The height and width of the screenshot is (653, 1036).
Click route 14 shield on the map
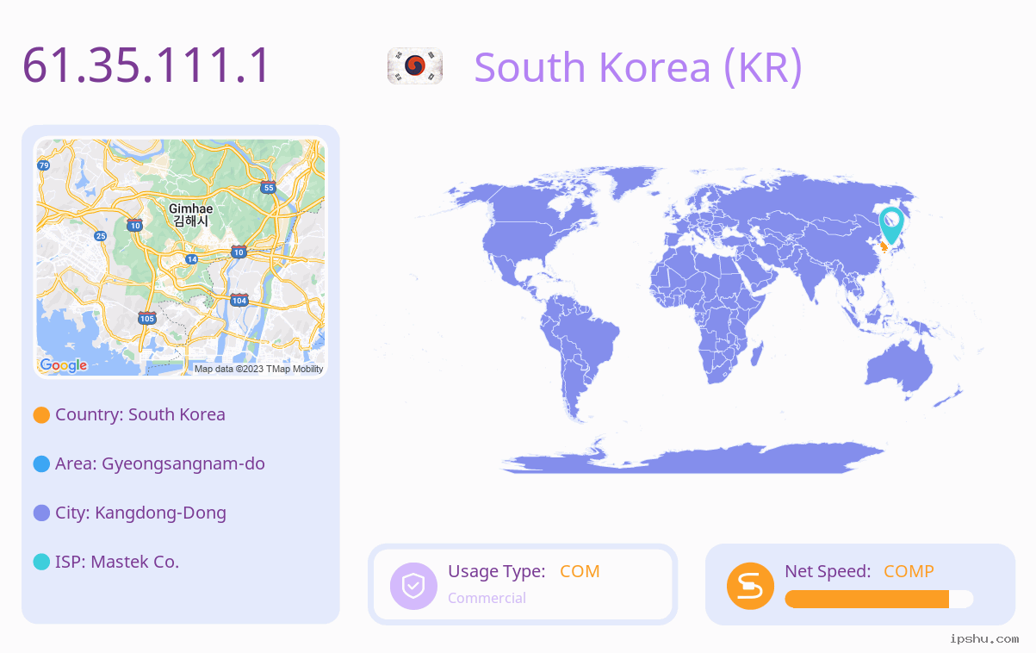pyautogui.click(x=191, y=258)
